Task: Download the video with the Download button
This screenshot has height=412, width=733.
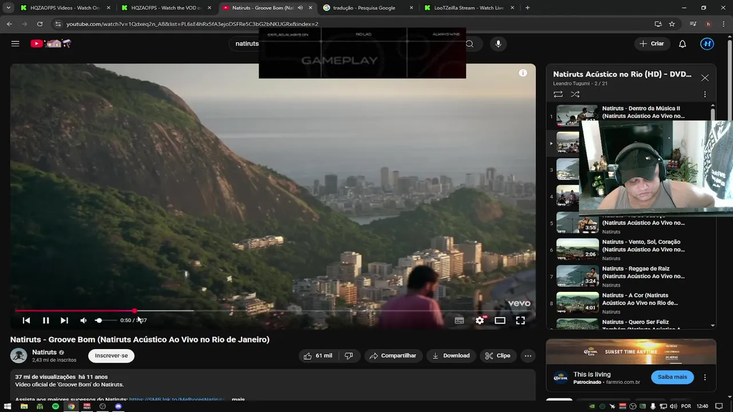Action: [x=451, y=355]
